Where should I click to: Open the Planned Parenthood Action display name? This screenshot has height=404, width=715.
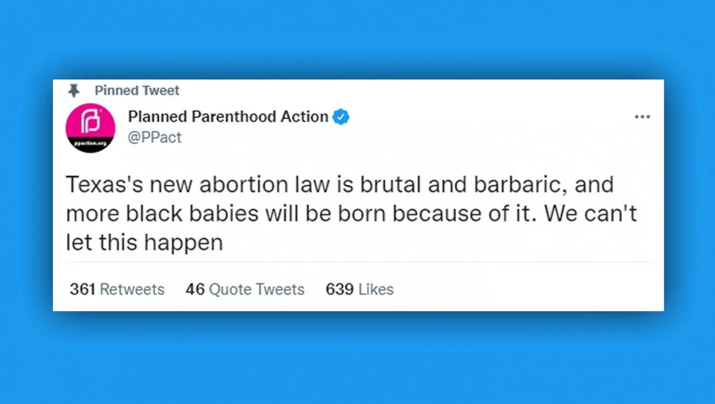pos(228,117)
